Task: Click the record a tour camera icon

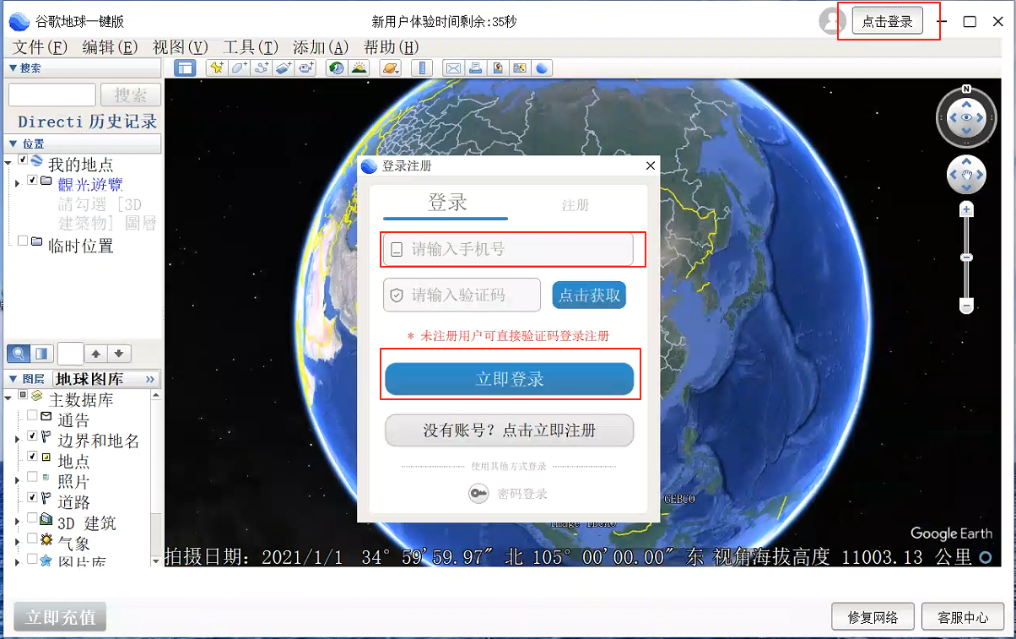Action: pyautogui.click(x=305, y=68)
